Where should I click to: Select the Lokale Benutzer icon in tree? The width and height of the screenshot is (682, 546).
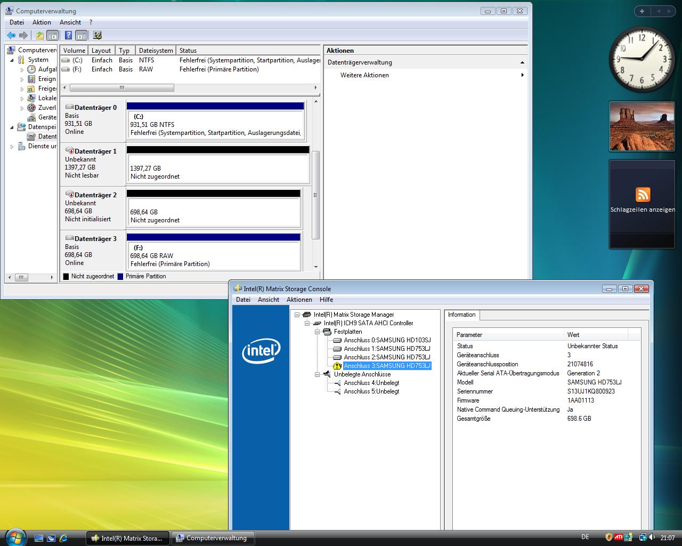31,98
